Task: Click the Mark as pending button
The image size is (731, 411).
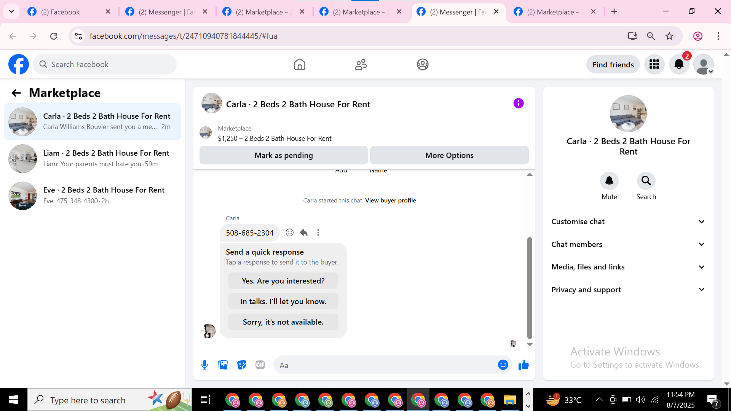Action: coord(283,155)
